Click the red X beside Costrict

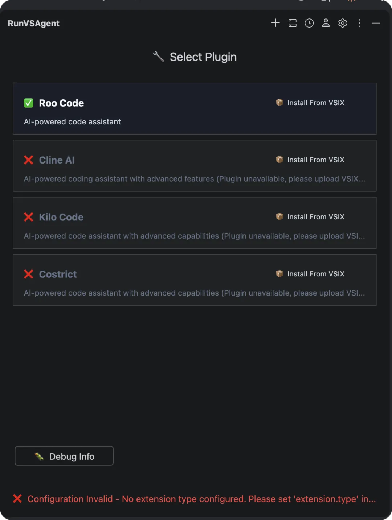[x=29, y=274]
